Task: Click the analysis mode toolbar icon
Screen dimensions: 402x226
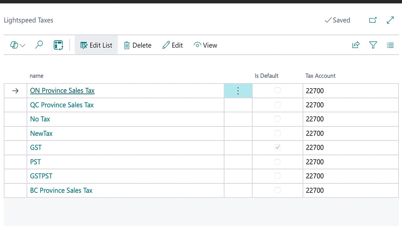Action: (58, 45)
